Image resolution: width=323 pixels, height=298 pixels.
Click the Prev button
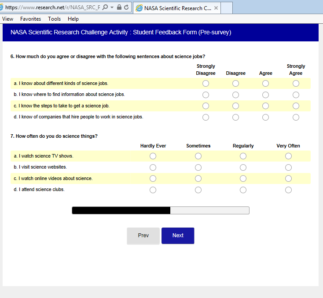coord(143,235)
